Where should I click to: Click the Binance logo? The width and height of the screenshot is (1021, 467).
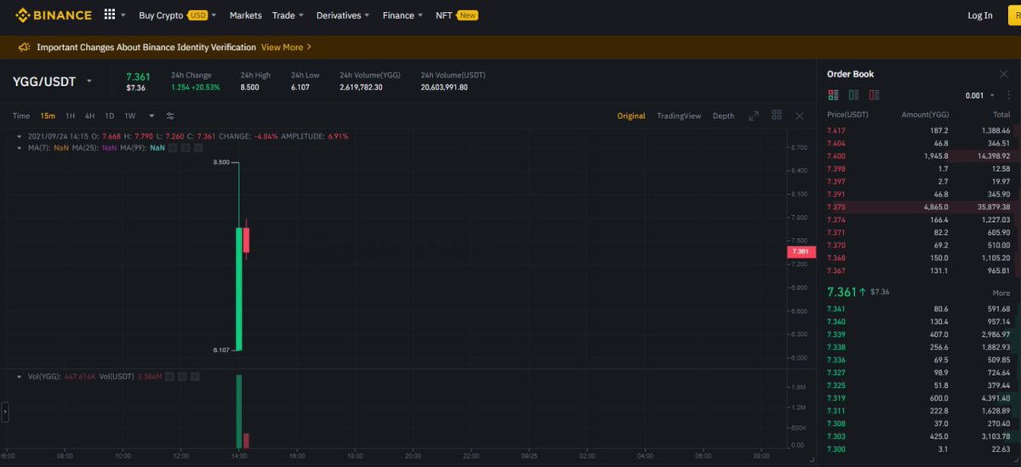[52, 14]
